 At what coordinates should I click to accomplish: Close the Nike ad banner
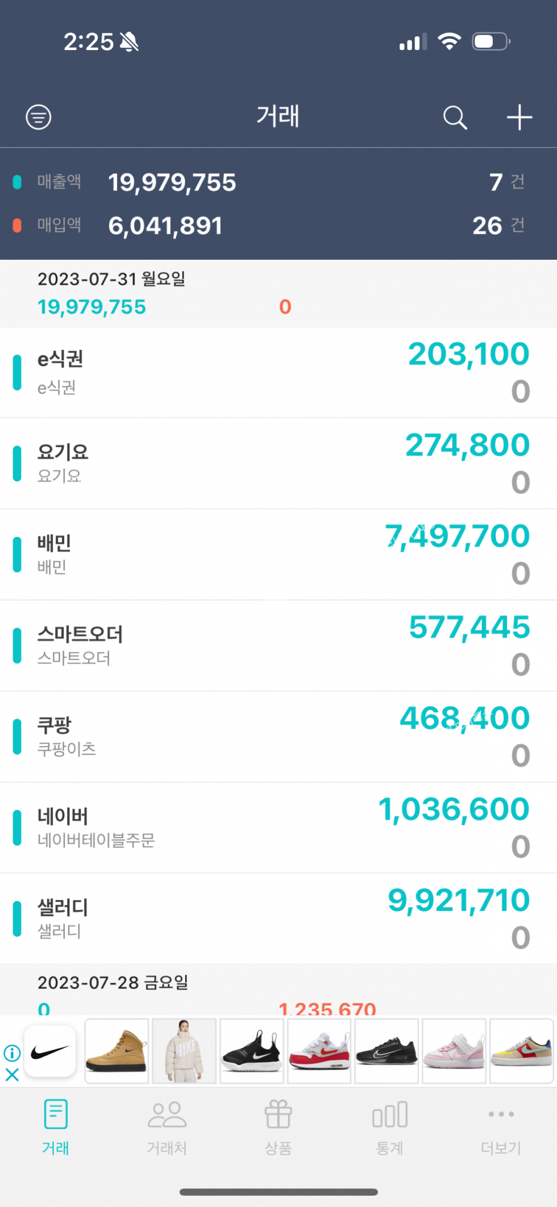click(x=12, y=1074)
